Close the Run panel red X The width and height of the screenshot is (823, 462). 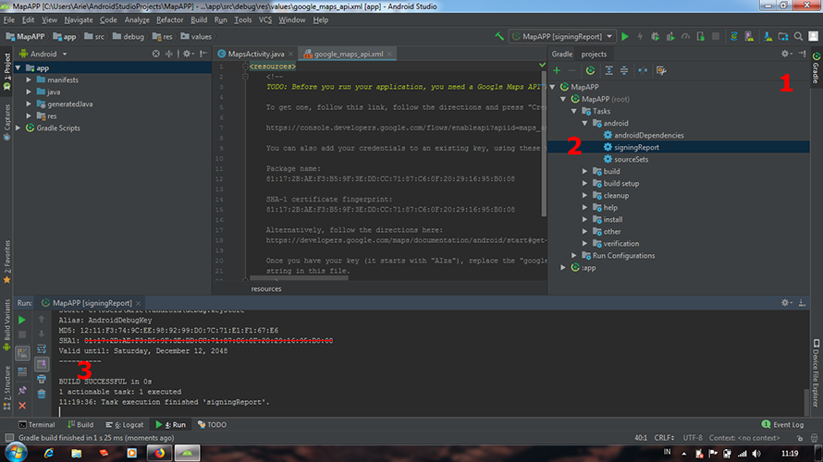(22, 406)
